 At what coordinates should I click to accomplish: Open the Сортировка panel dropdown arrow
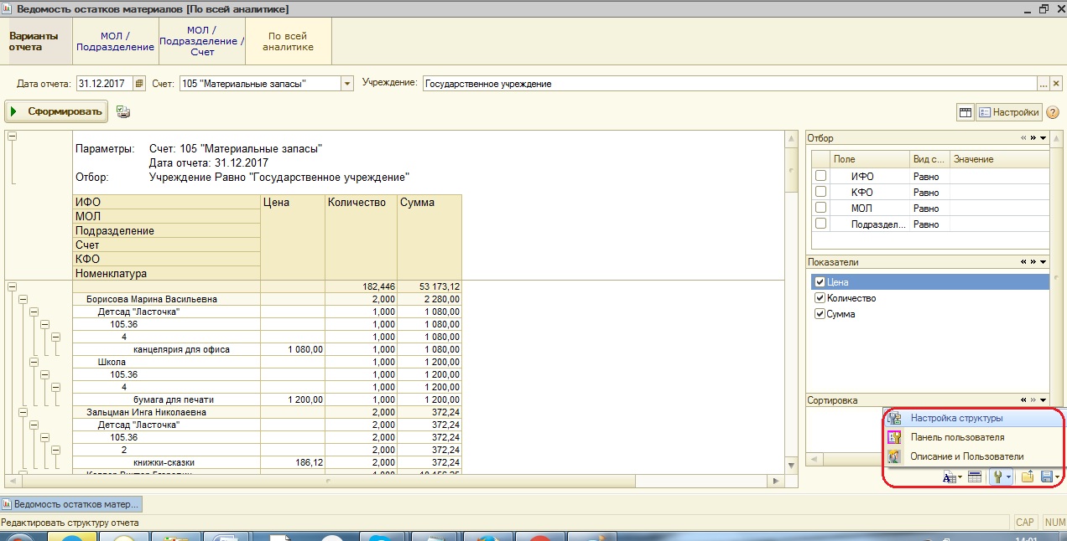click(1044, 400)
